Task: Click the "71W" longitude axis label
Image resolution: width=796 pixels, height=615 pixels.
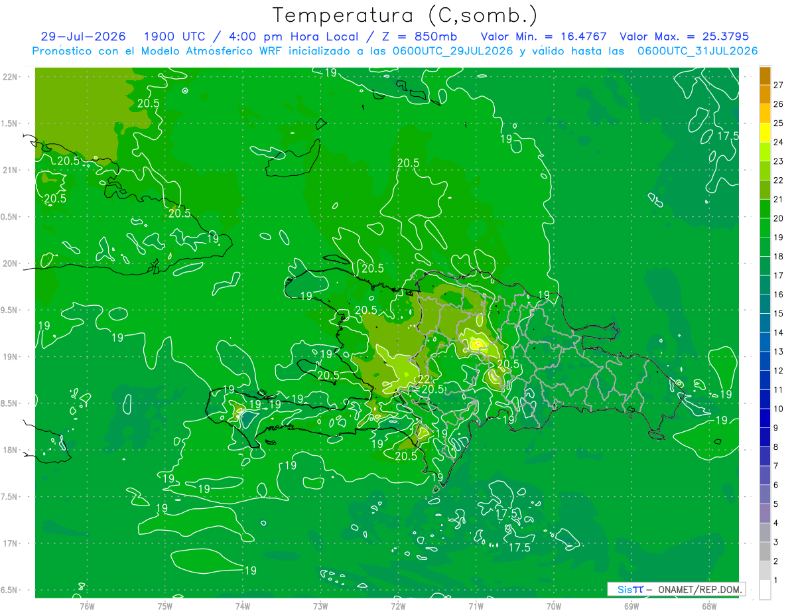Action: [476, 606]
